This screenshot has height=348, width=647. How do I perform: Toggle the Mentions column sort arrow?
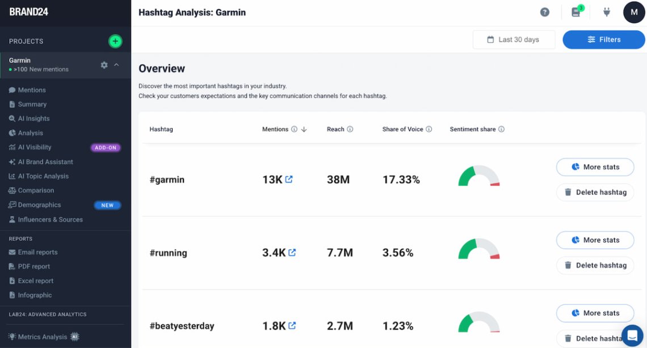tap(304, 129)
